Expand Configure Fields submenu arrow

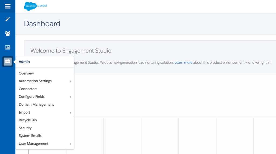pos(71,97)
